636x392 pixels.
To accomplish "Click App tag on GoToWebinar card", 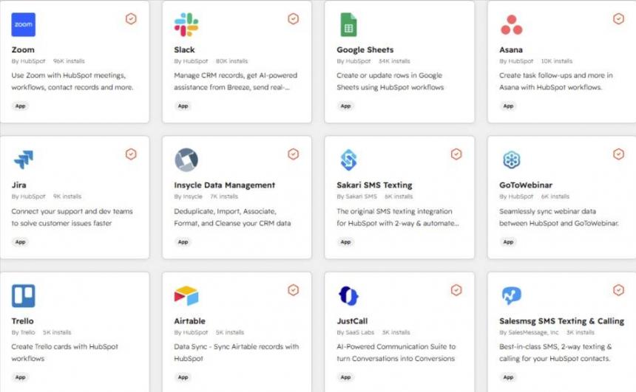I will [508, 242].
